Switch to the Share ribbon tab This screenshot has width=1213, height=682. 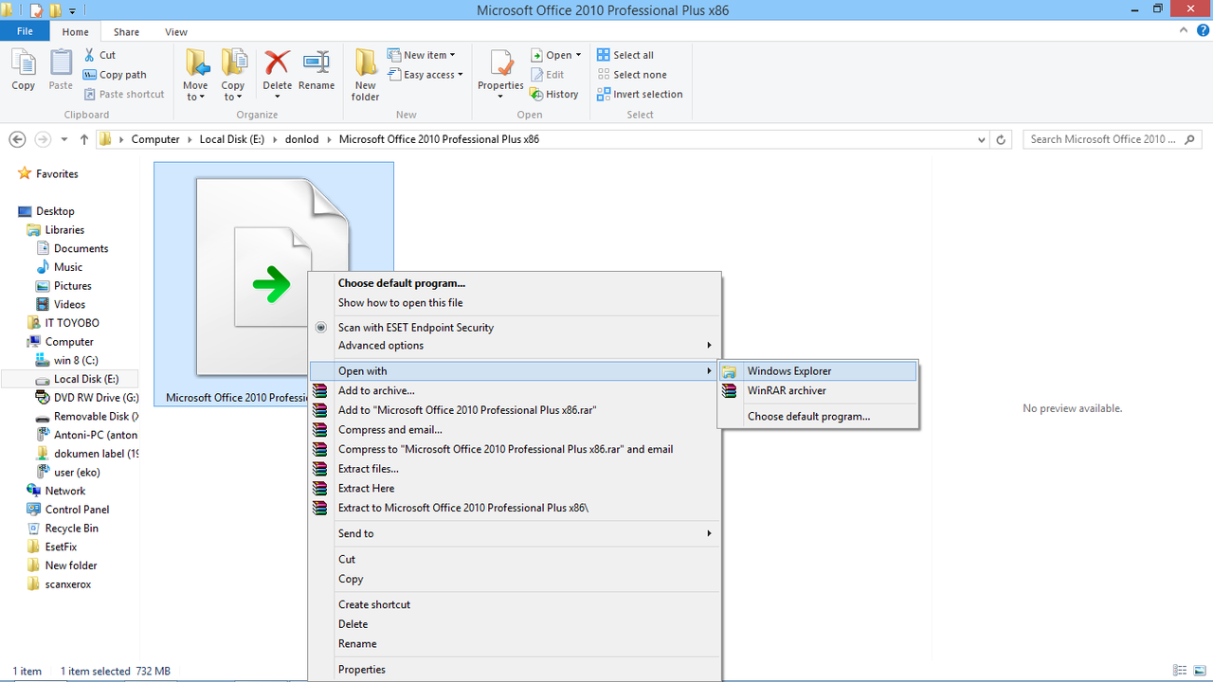click(127, 31)
